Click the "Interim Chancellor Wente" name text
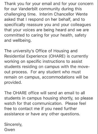Viewport: 98px width, 134px height. (x=64, y=14)
